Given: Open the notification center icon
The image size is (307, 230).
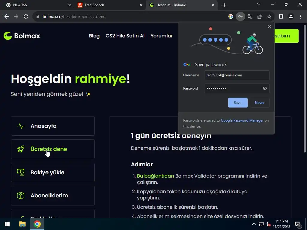Looking at the screenshot, I should [x=298, y=224].
